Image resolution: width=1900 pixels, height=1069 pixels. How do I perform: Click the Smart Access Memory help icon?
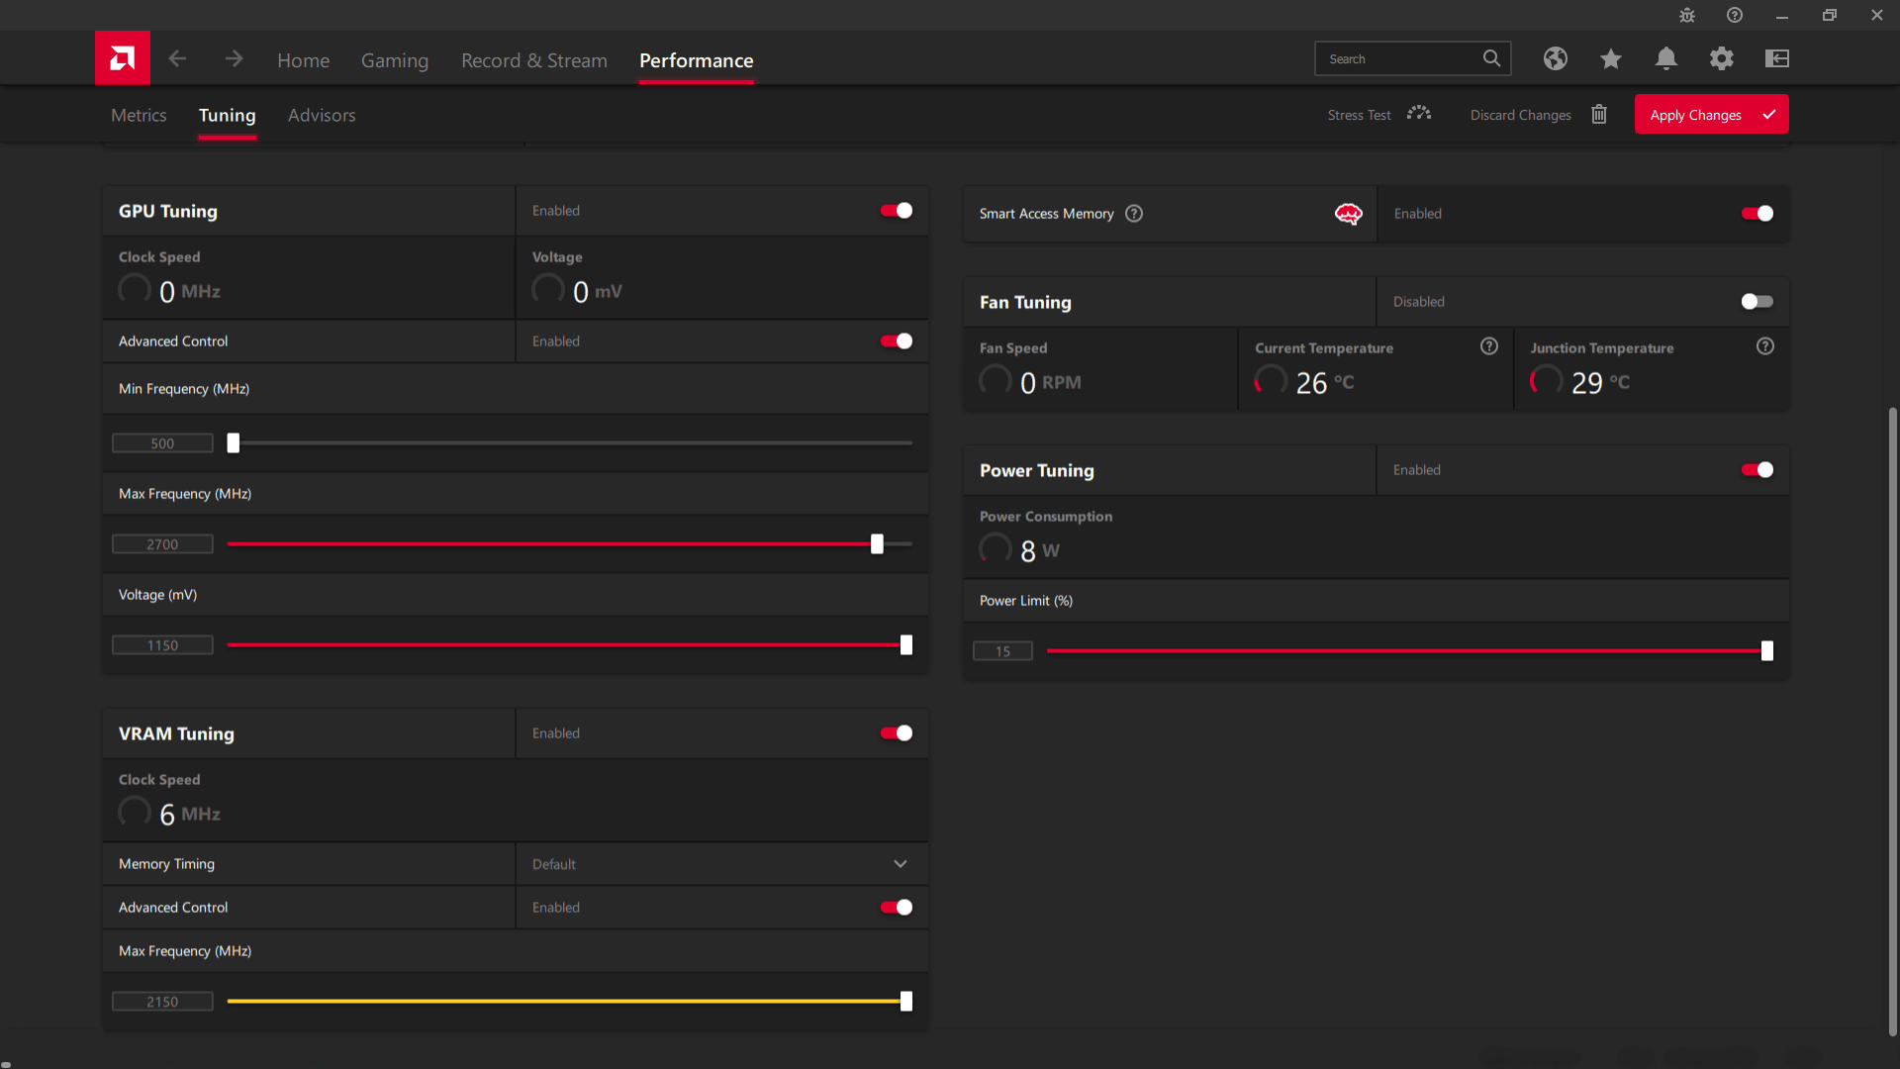[x=1133, y=213]
